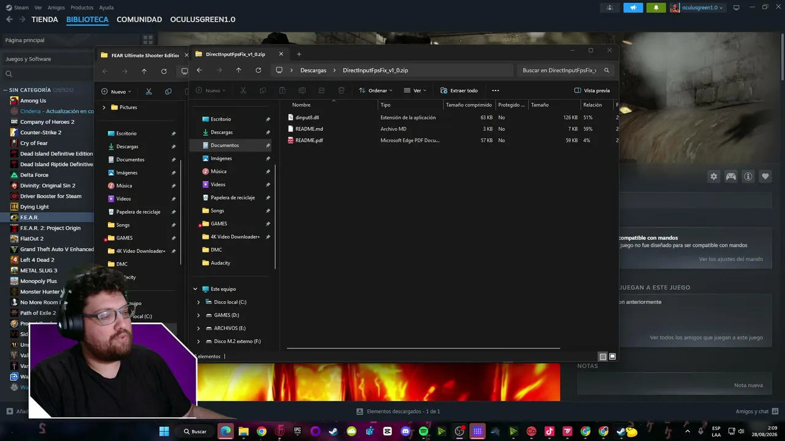Click Extraer todo in the toolbar
785x441 pixels.
tap(459, 91)
